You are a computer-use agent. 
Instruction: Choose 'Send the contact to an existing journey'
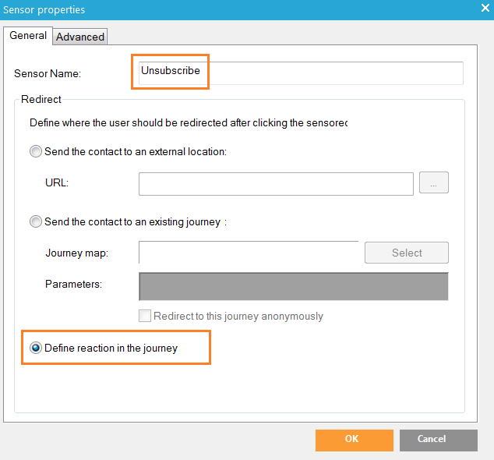[x=36, y=222]
